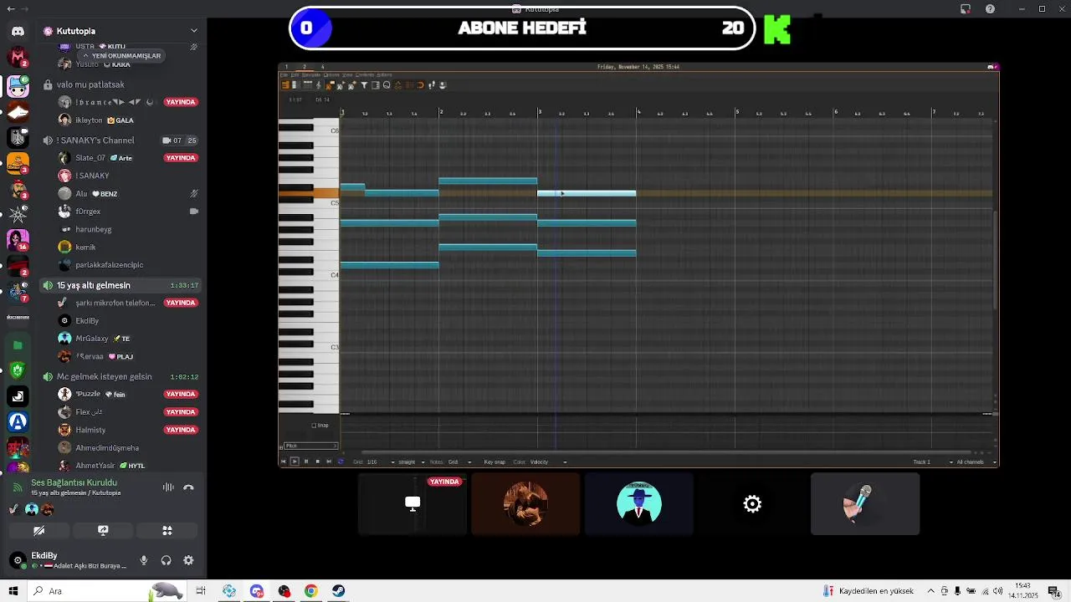
Task: Click the filter funnel toolbar icon
Action: click(x=364, y=84)
